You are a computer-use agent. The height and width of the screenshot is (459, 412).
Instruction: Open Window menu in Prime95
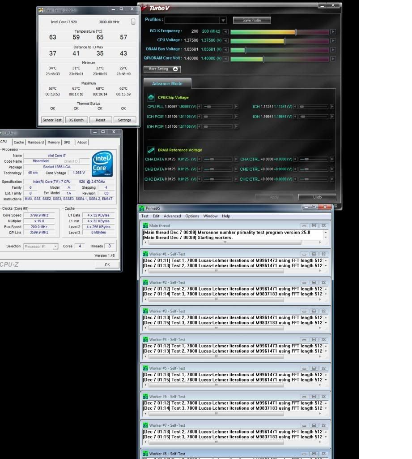click(210, 216)
